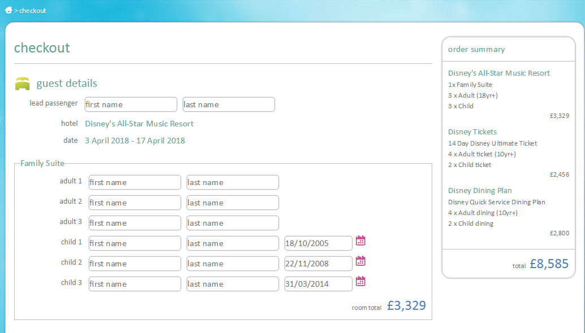Edit child 2 birth date 22/11/2008
The image size is (585, 333).
318,264
